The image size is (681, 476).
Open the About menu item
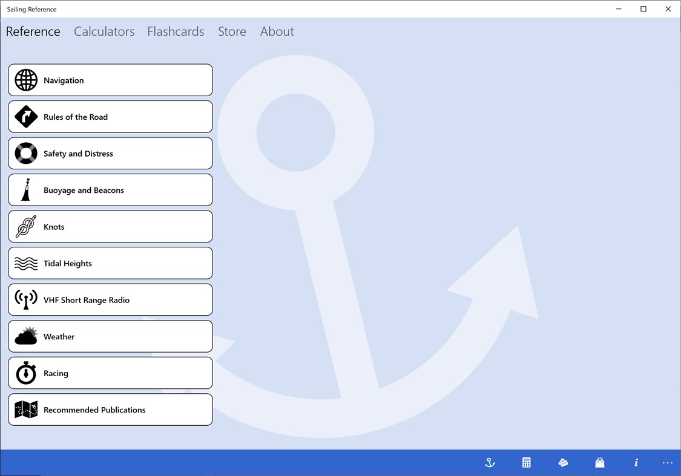277,31
